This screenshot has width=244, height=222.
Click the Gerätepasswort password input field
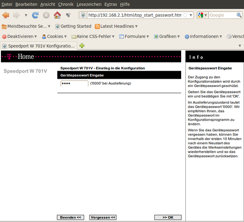click(74, 83)
